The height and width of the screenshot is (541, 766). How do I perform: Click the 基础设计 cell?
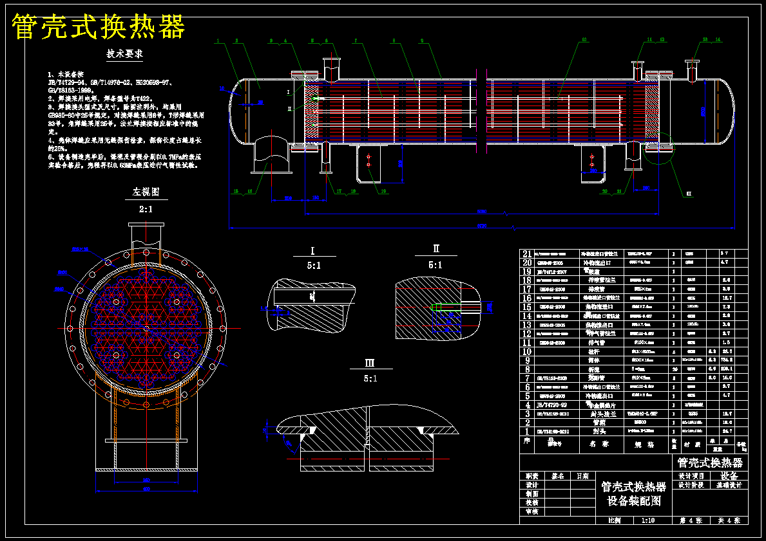tap(729, 485)
